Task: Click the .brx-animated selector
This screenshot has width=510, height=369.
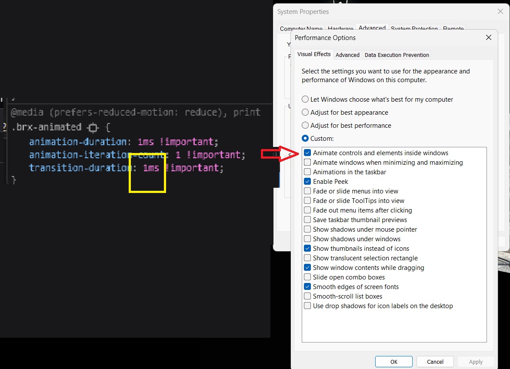Action: tap(47, 127)
